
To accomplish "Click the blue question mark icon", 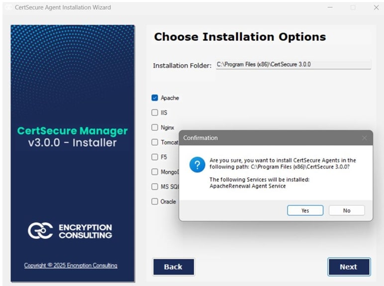I will [197, 165].
